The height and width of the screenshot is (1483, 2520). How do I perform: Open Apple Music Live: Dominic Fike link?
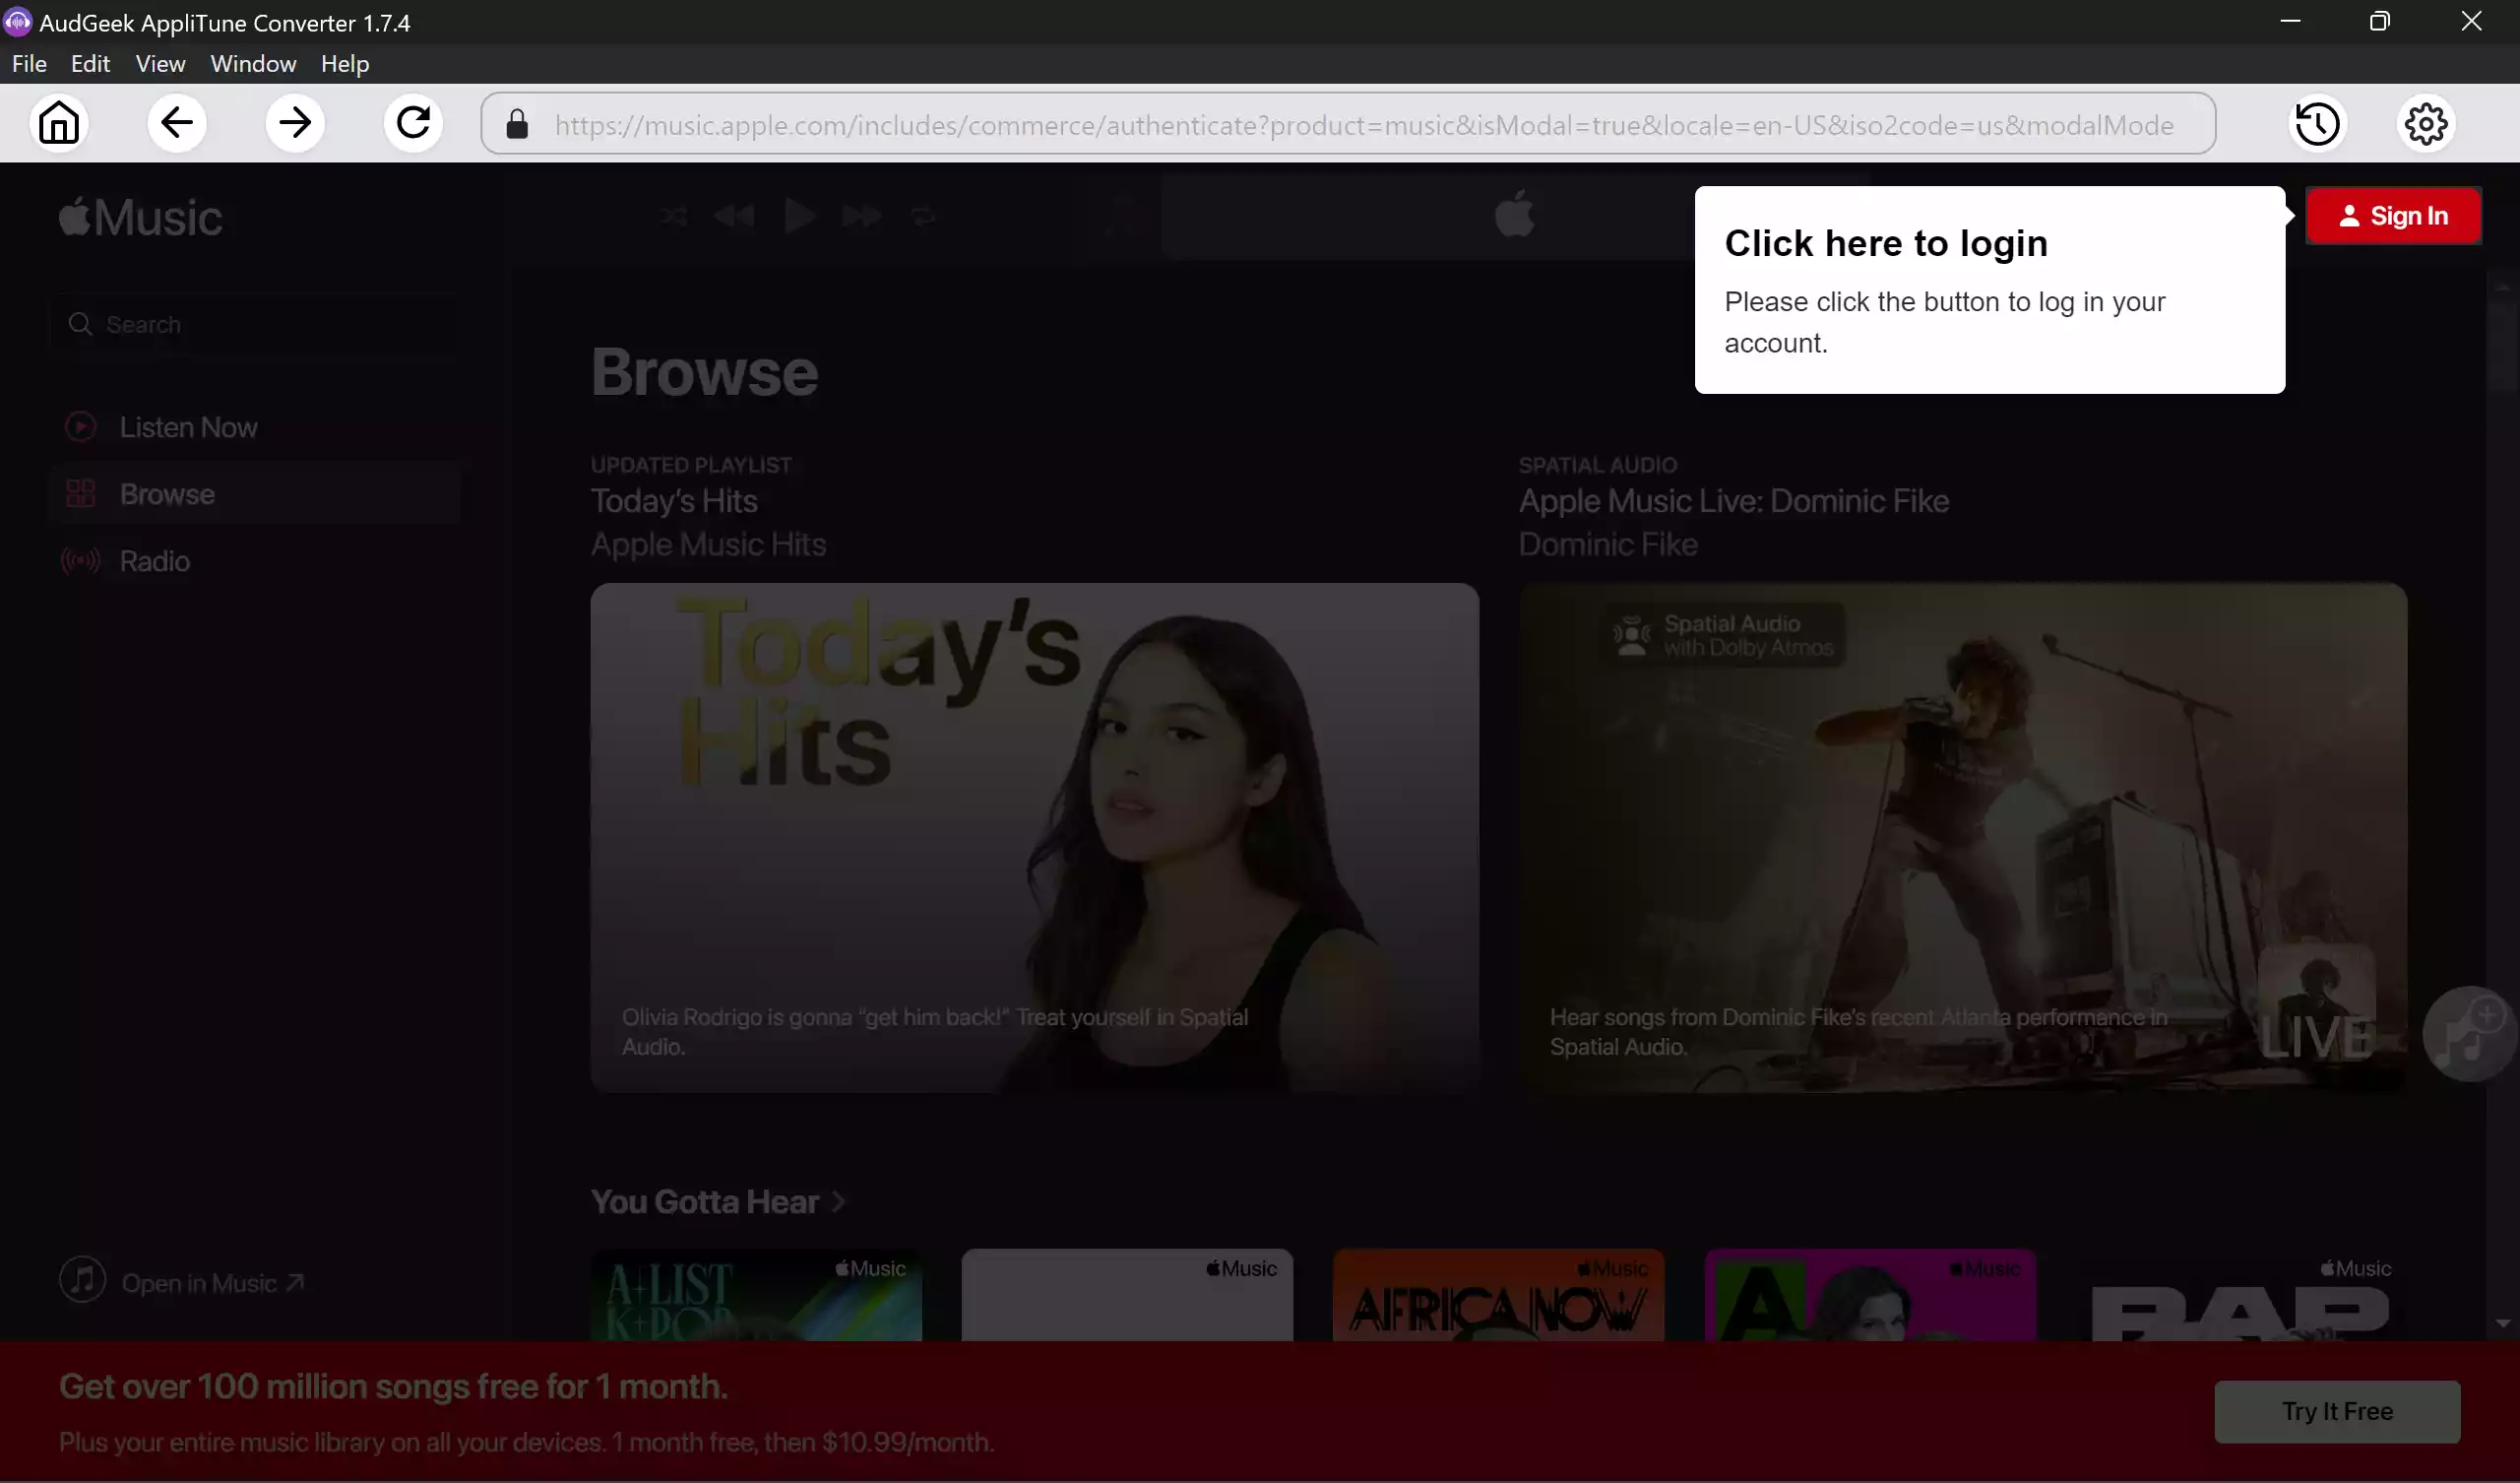(x=1734, y=500)
